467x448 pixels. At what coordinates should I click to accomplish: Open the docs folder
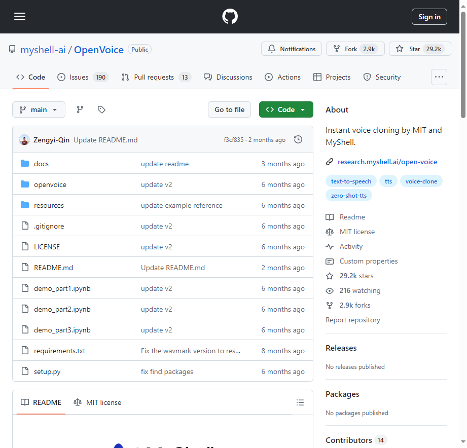click(x=41, y=164)
